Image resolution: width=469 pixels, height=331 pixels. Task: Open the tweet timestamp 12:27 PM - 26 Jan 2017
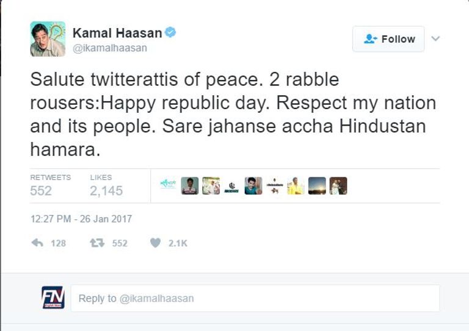click(81, 219)
